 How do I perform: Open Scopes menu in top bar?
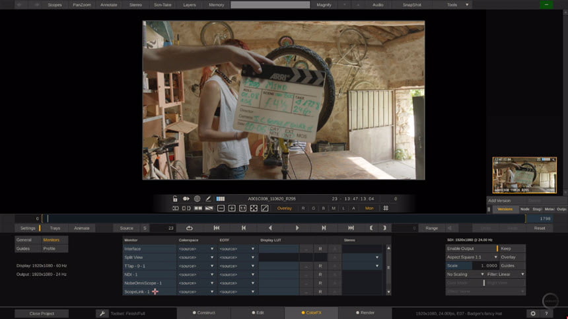(x=55, y=5)
